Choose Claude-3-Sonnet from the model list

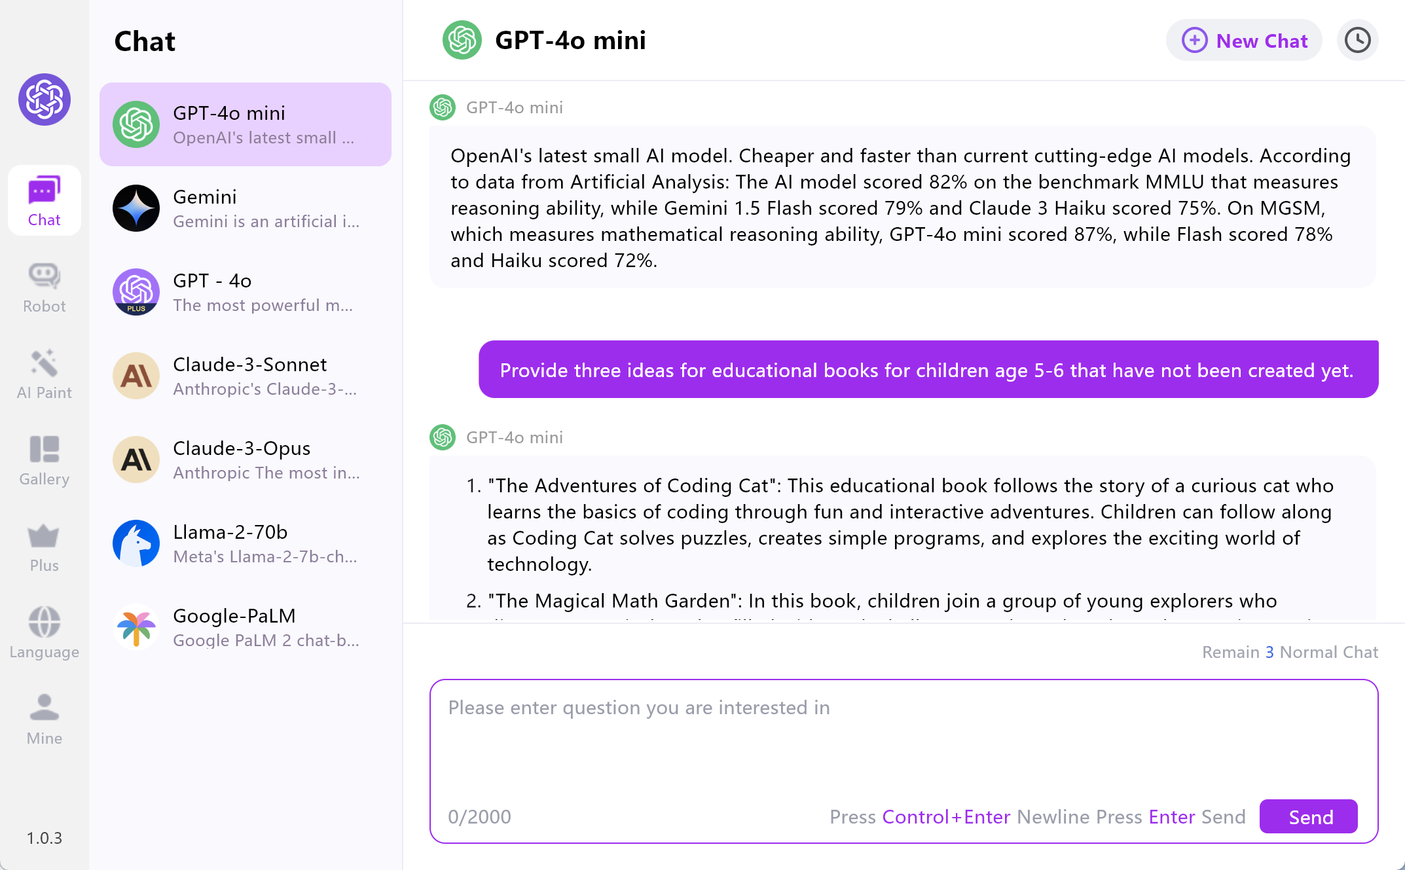coord(246,376)
